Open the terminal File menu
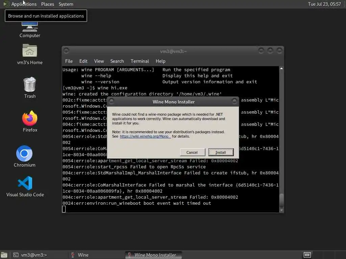Viewport: 346px width, 259px height. tap(69, 61)
